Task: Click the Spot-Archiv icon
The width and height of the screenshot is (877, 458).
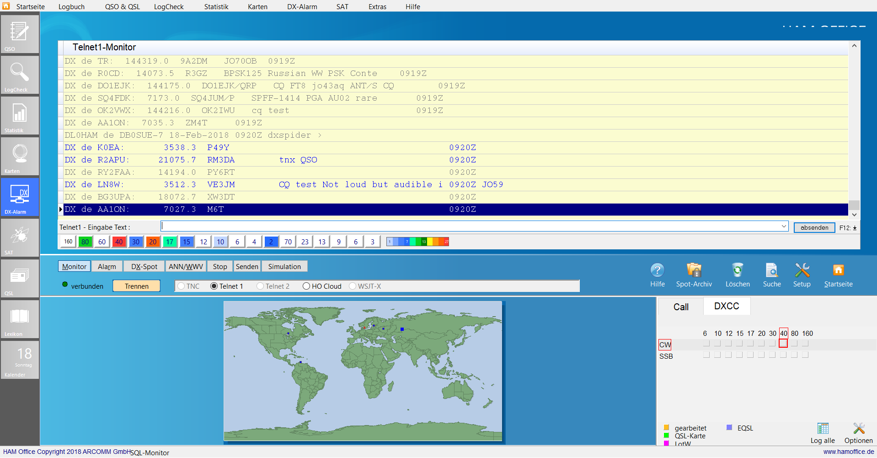Action: click(694, 270)
